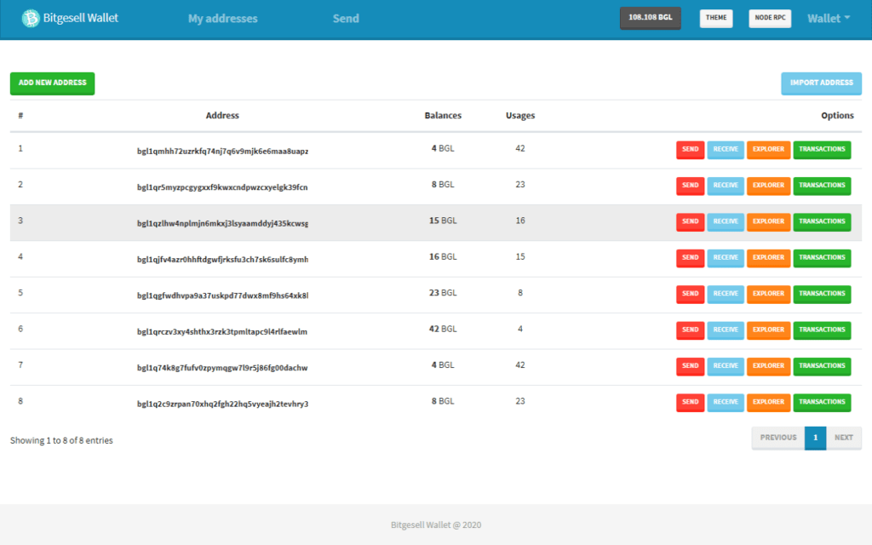
Task: Click Transactions for address row 8
Action: tap(822, 402)
